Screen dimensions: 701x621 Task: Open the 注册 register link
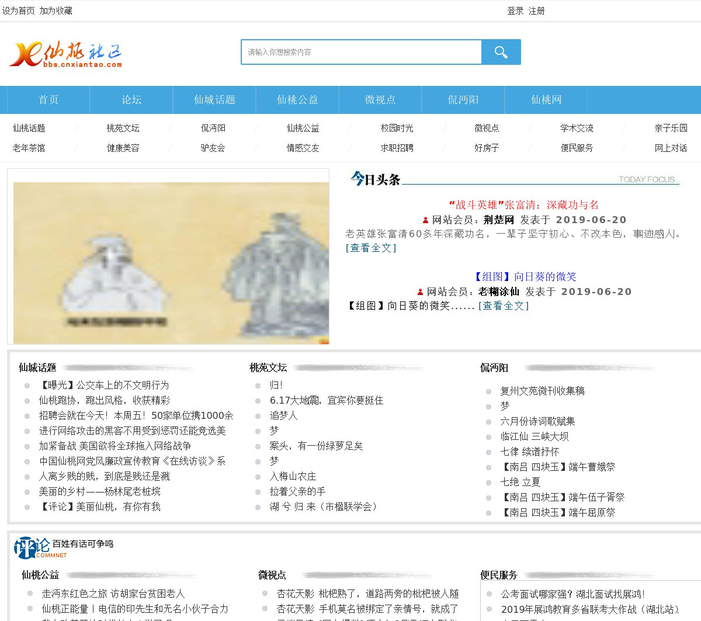point(537,11)
